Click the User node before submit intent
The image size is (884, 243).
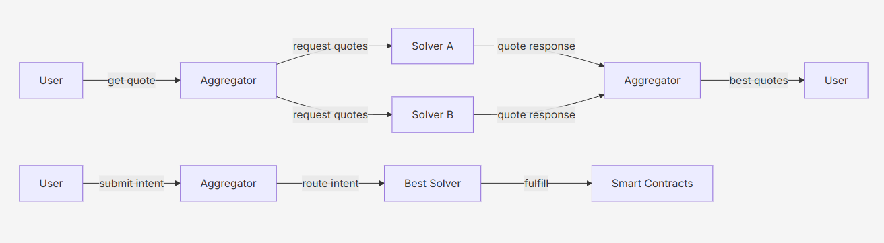click(x=51, y=183)
